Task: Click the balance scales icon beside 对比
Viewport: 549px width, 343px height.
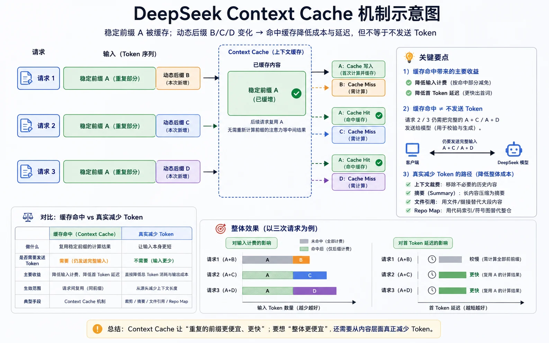Action: click(x=28, y=217)
